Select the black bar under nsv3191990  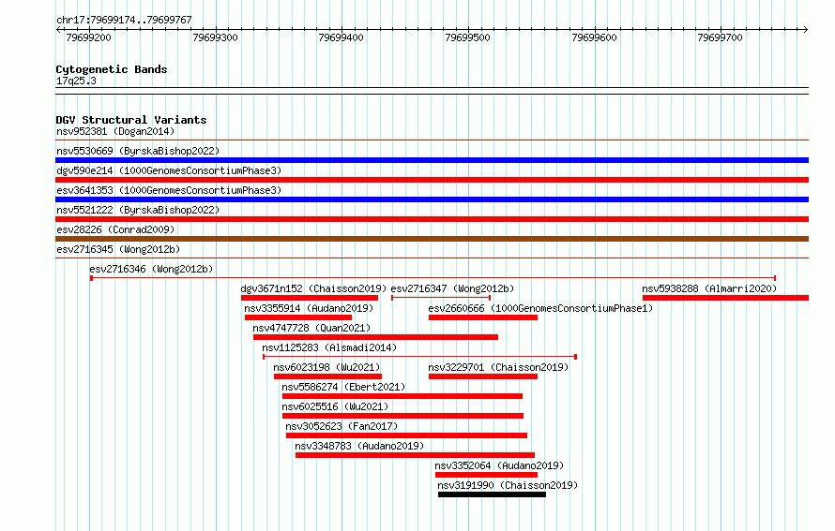click(492, 494)
